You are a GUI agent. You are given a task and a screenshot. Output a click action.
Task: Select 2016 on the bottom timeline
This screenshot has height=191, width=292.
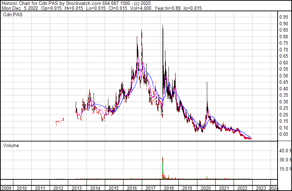click(x=132, y=188)
